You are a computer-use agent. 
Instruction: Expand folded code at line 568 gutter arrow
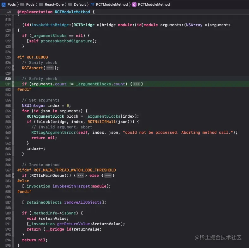pos(13,176)
